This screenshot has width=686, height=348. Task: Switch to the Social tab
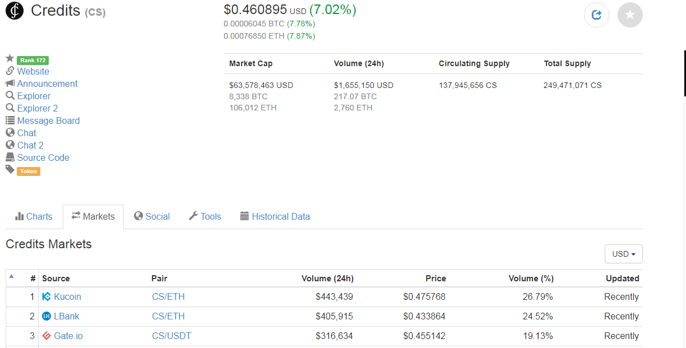click(x=152, y=216)
